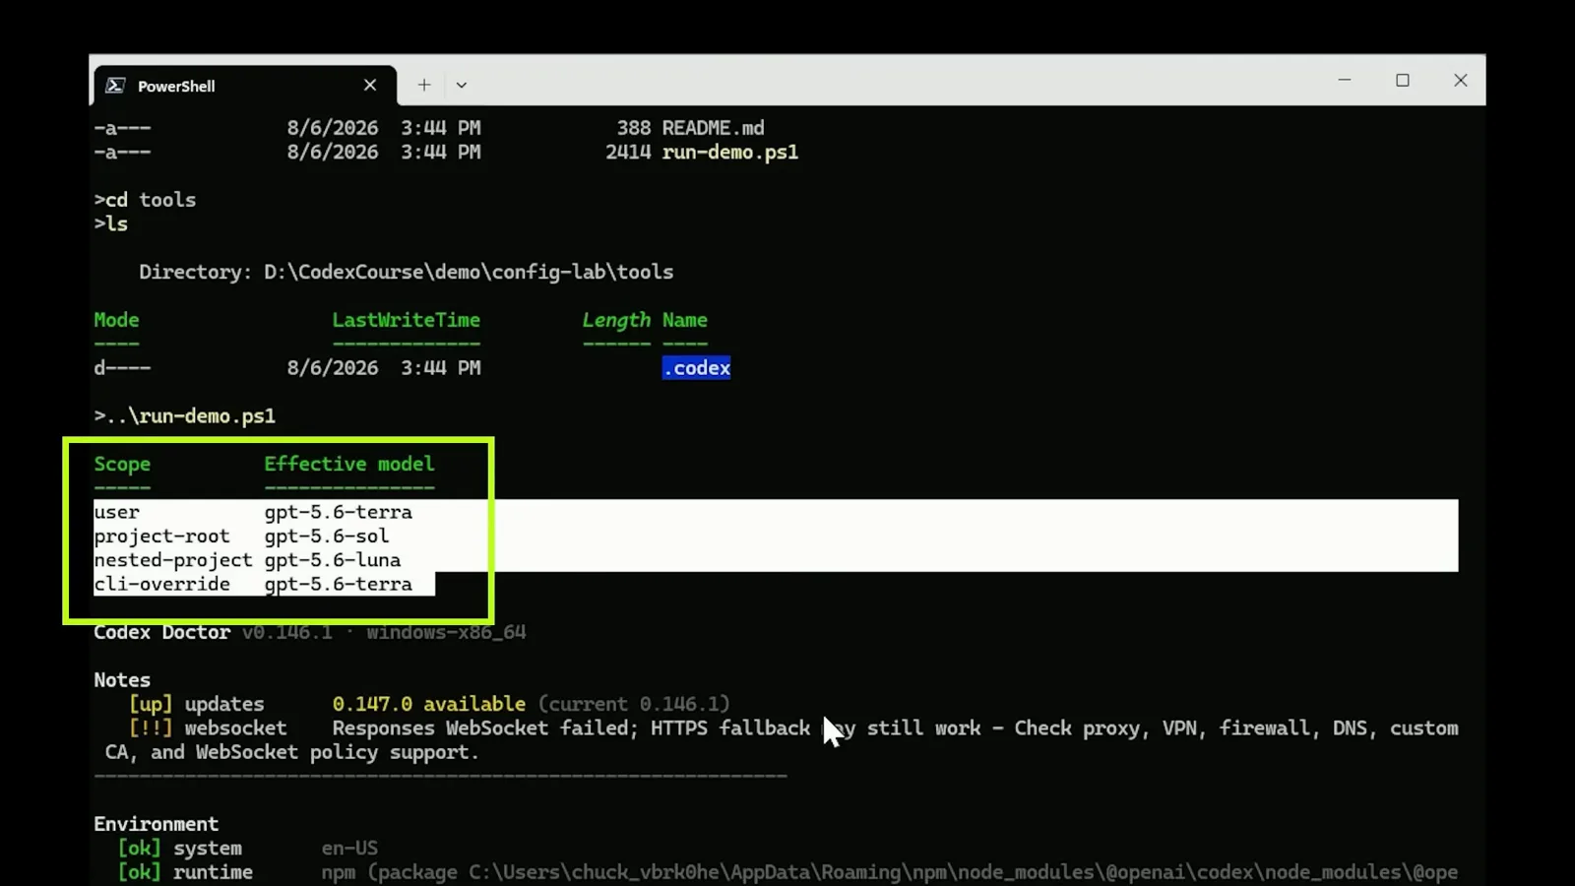This screenshot has width=1575, height=886.
Task: Click the Name column header
Action: click(684, 320)
